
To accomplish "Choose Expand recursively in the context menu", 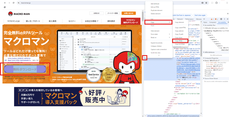I will 157,43.
